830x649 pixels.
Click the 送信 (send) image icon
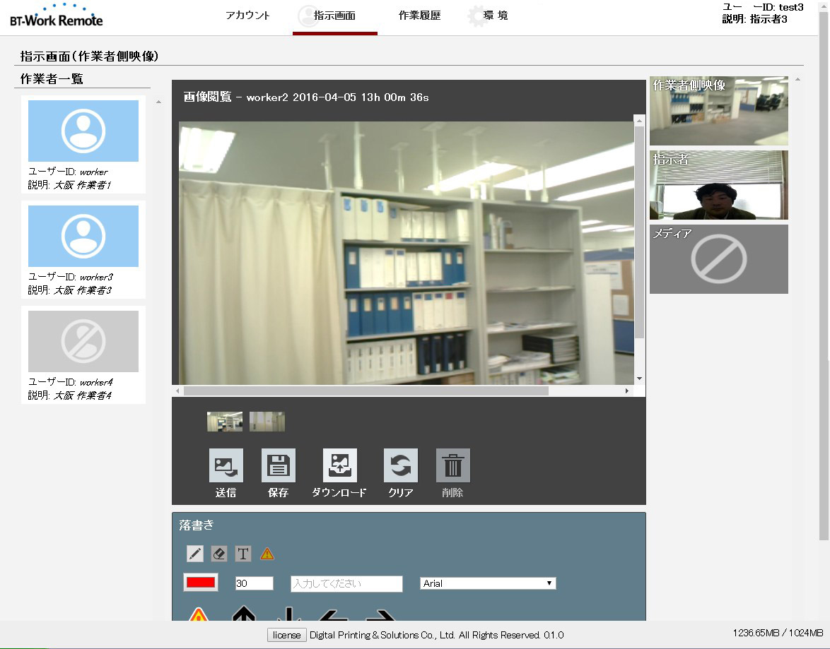(x=226, y=466)
